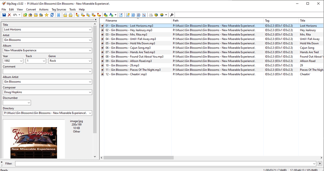Click the Actions icon with yellow-green letters
The image size is (324, 171).
click(x=106, y=15)
